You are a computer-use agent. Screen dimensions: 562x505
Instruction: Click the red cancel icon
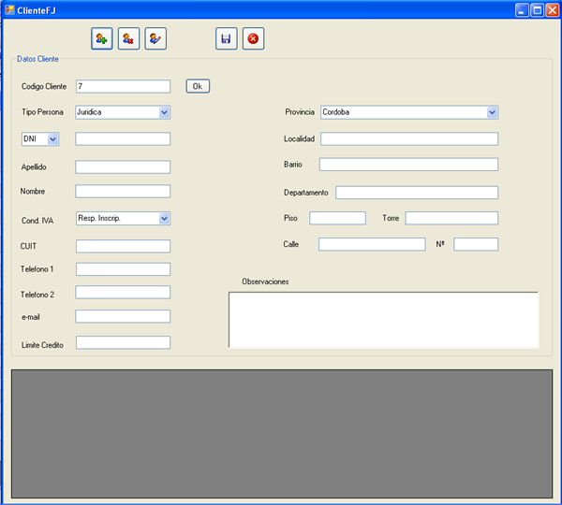(x=253, y=38)
